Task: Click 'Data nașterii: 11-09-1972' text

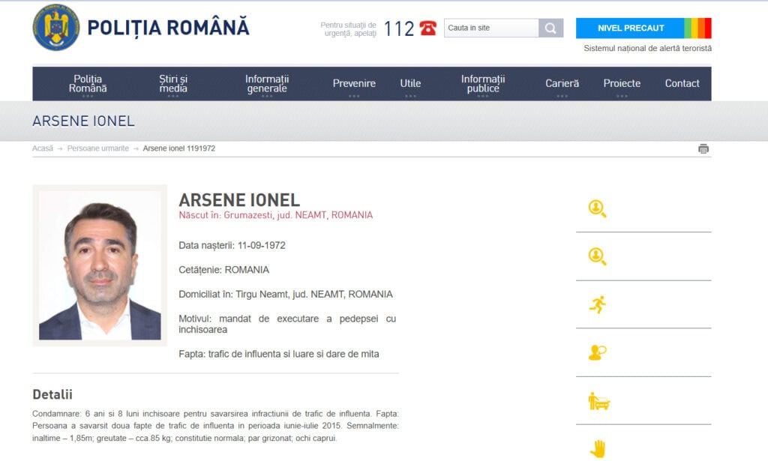Action: (x=232, y=246)
